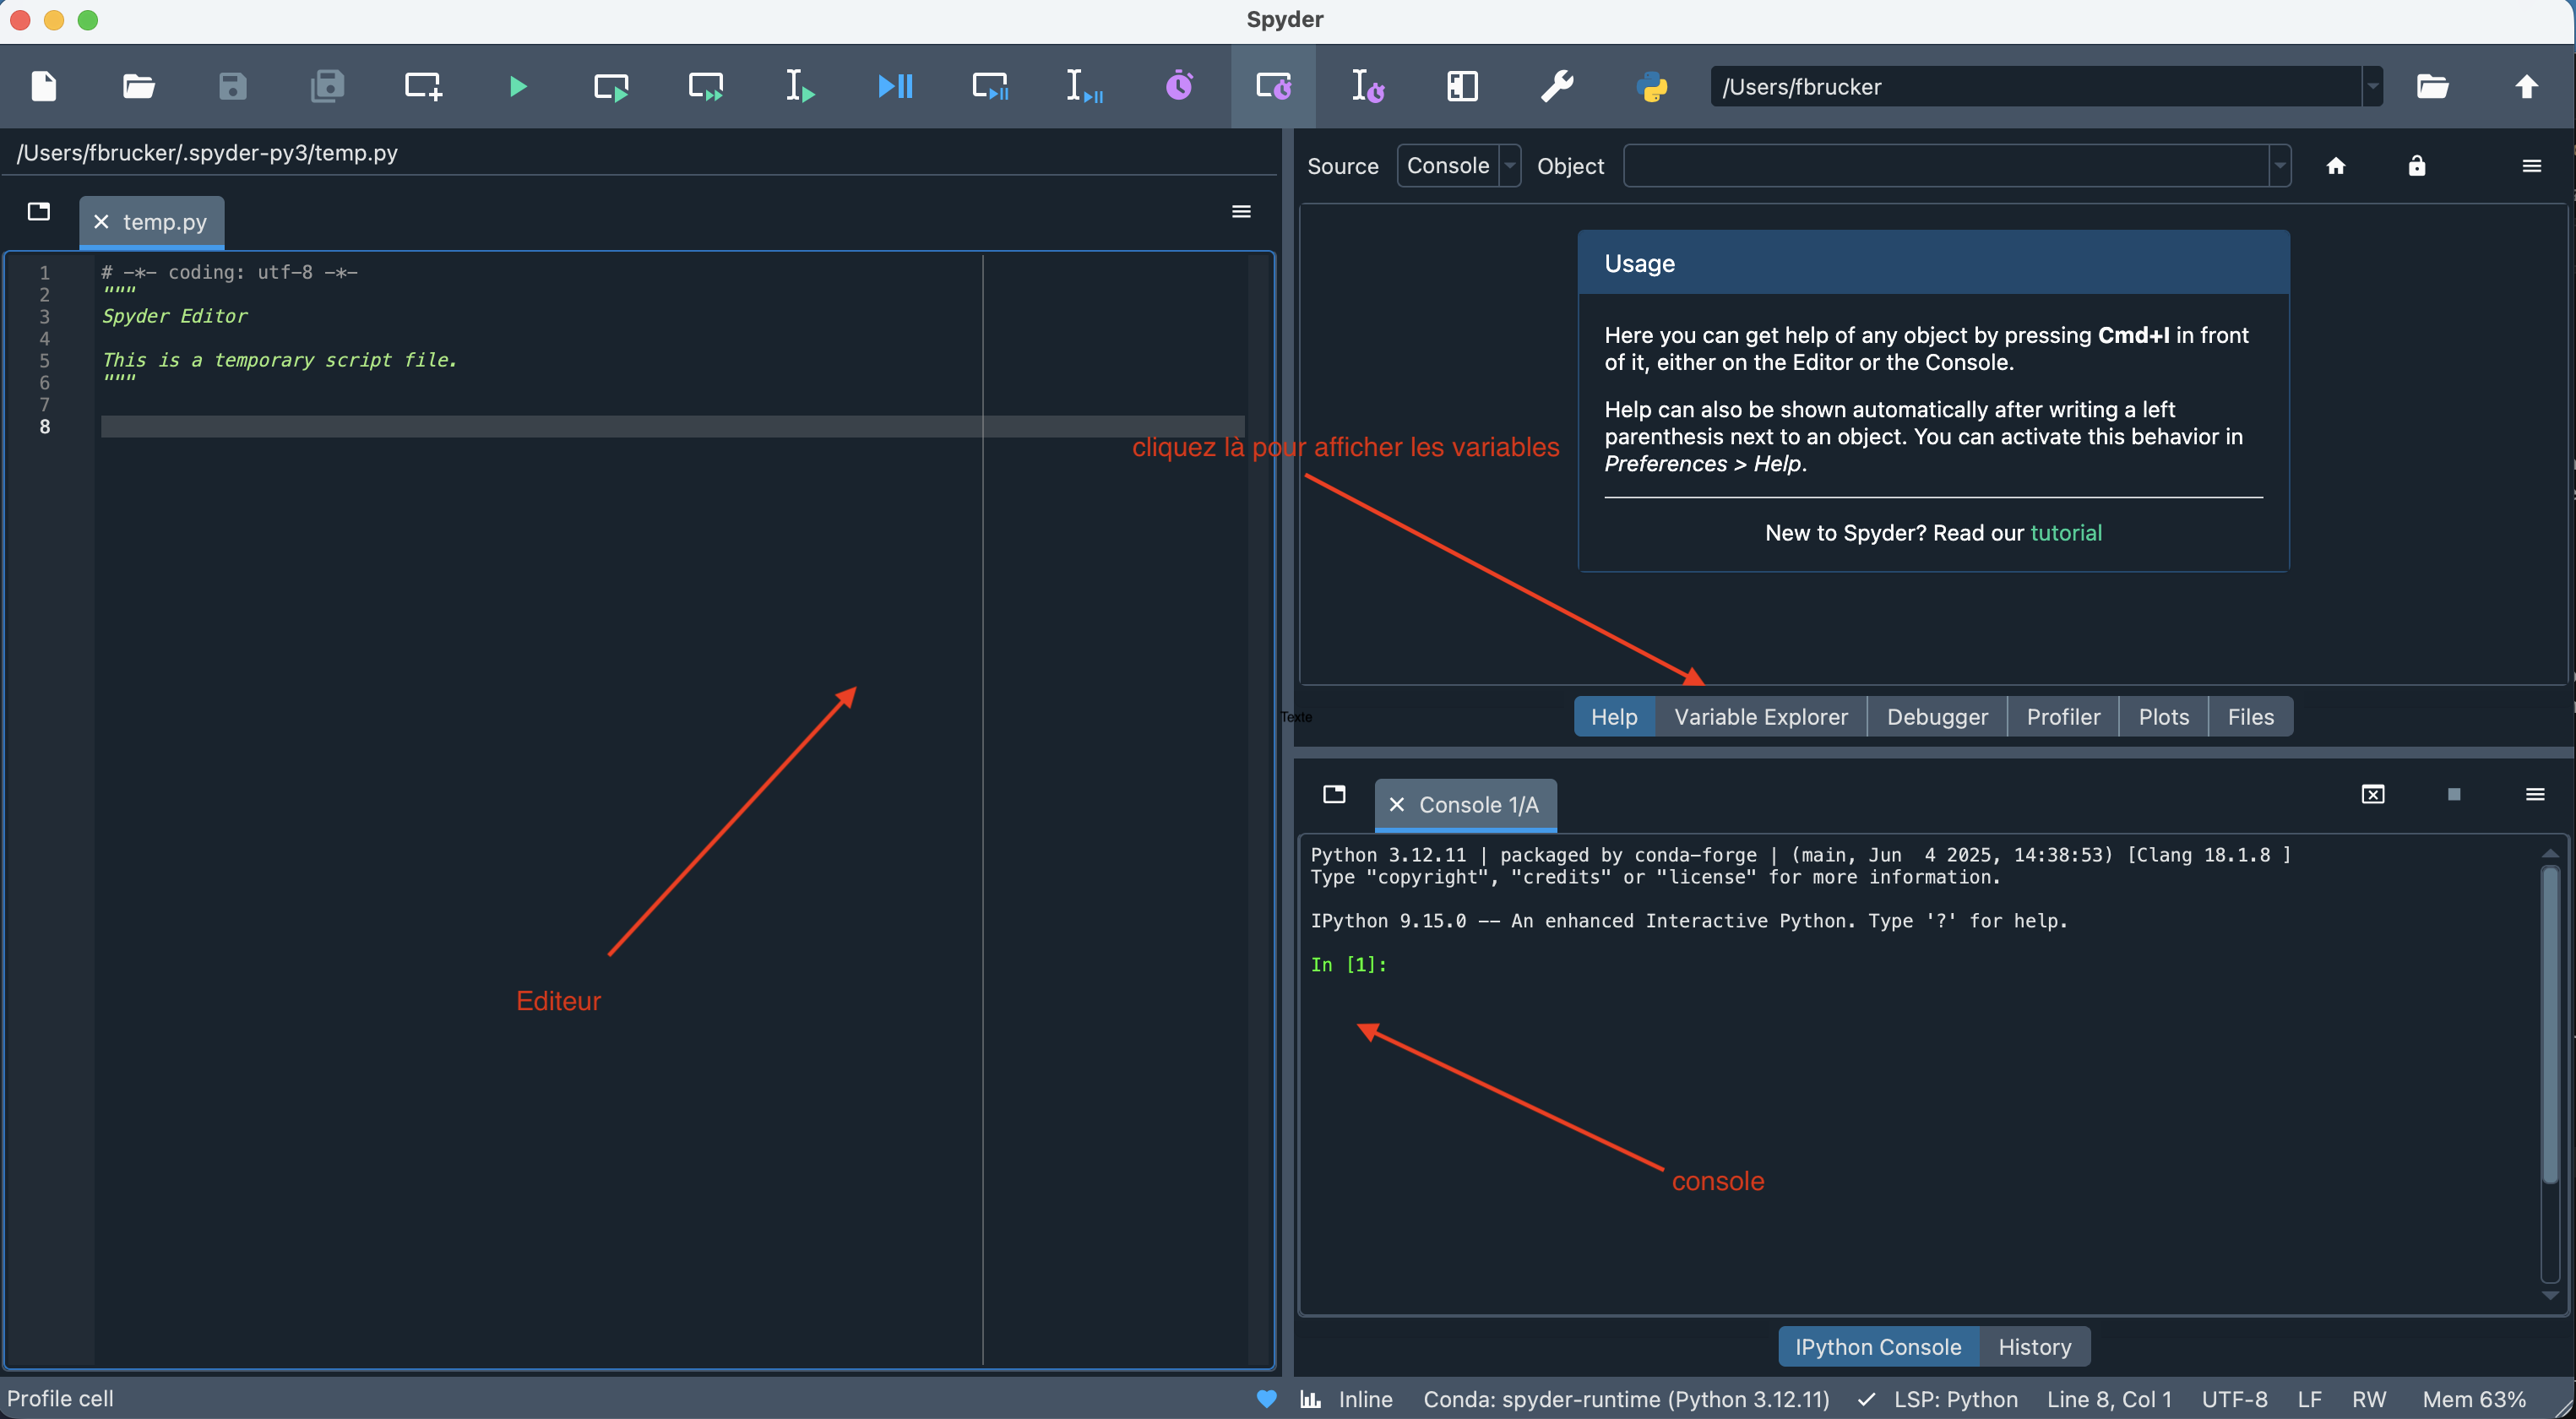This screenshot has height=1419, width=2576.
Task: Debug the file
Action: point(895,86)
